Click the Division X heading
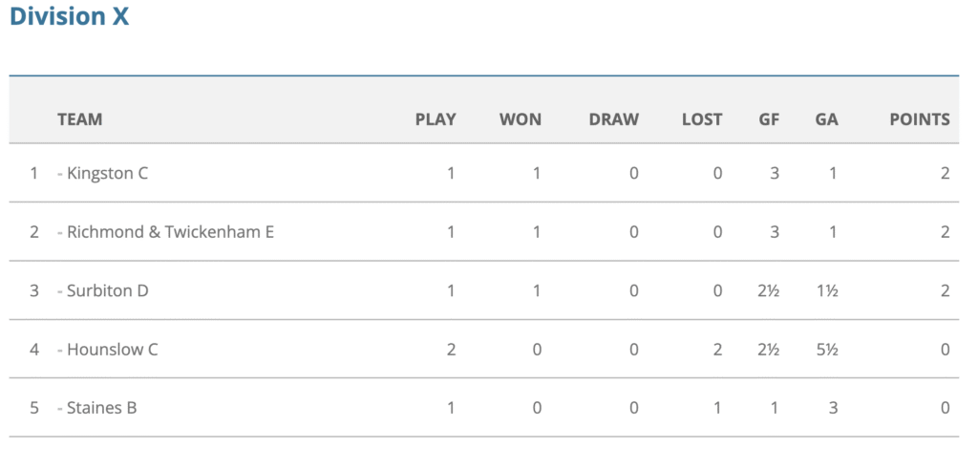 (69, 17)
